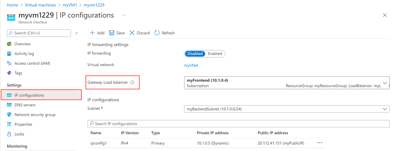The width and height of the screenshot is (394, 151).
Task: Collapse the sidebar with double-chevron icon
Action: click(77, 33)
